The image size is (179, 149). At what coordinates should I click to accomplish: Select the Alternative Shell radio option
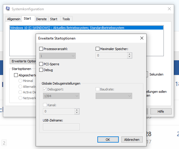coord(20,86)
